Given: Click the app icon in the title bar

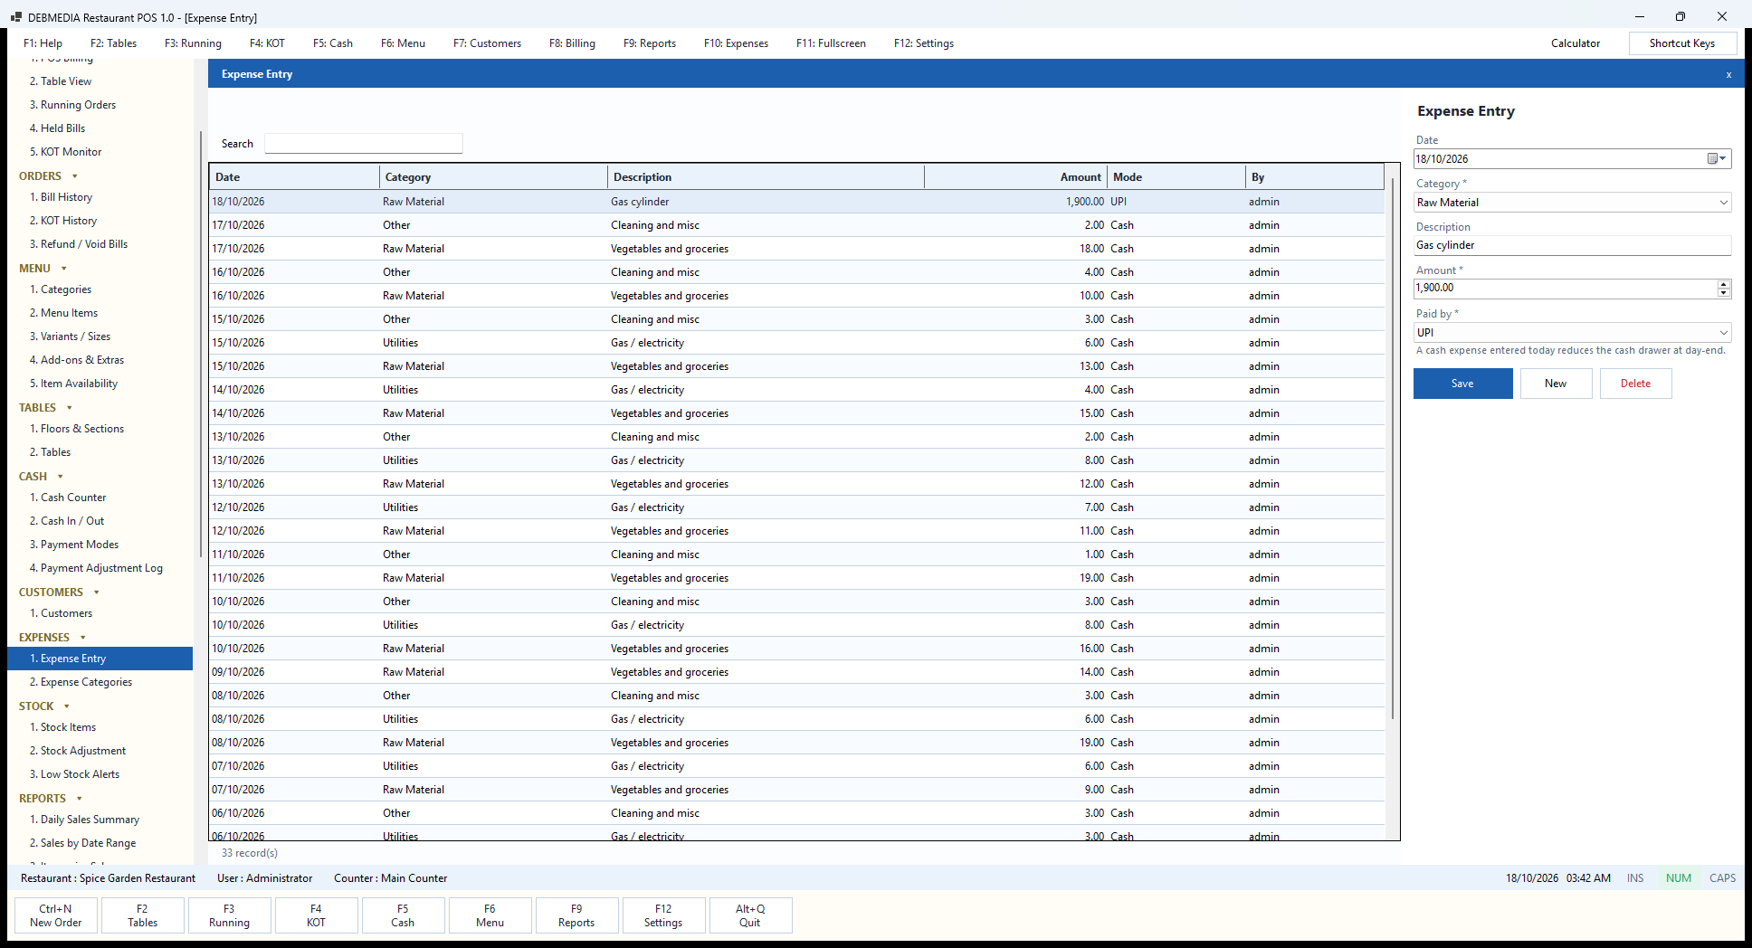Looking at the screenshot, I should 15,17.
